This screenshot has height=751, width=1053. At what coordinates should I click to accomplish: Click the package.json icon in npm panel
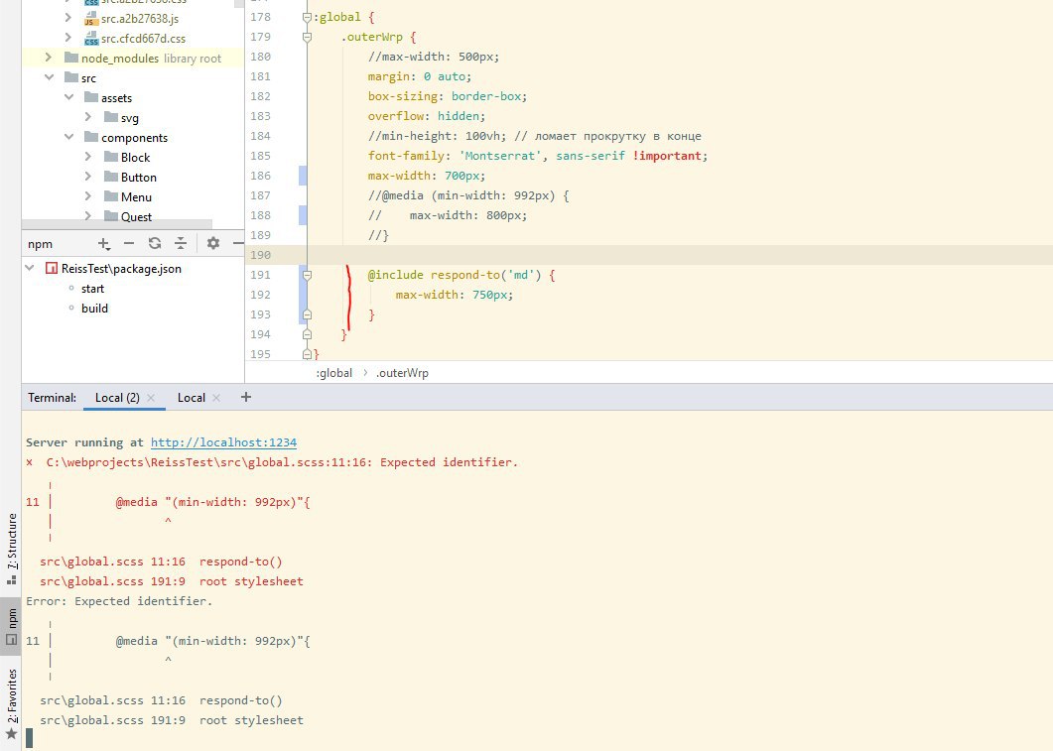coord(51,269)
